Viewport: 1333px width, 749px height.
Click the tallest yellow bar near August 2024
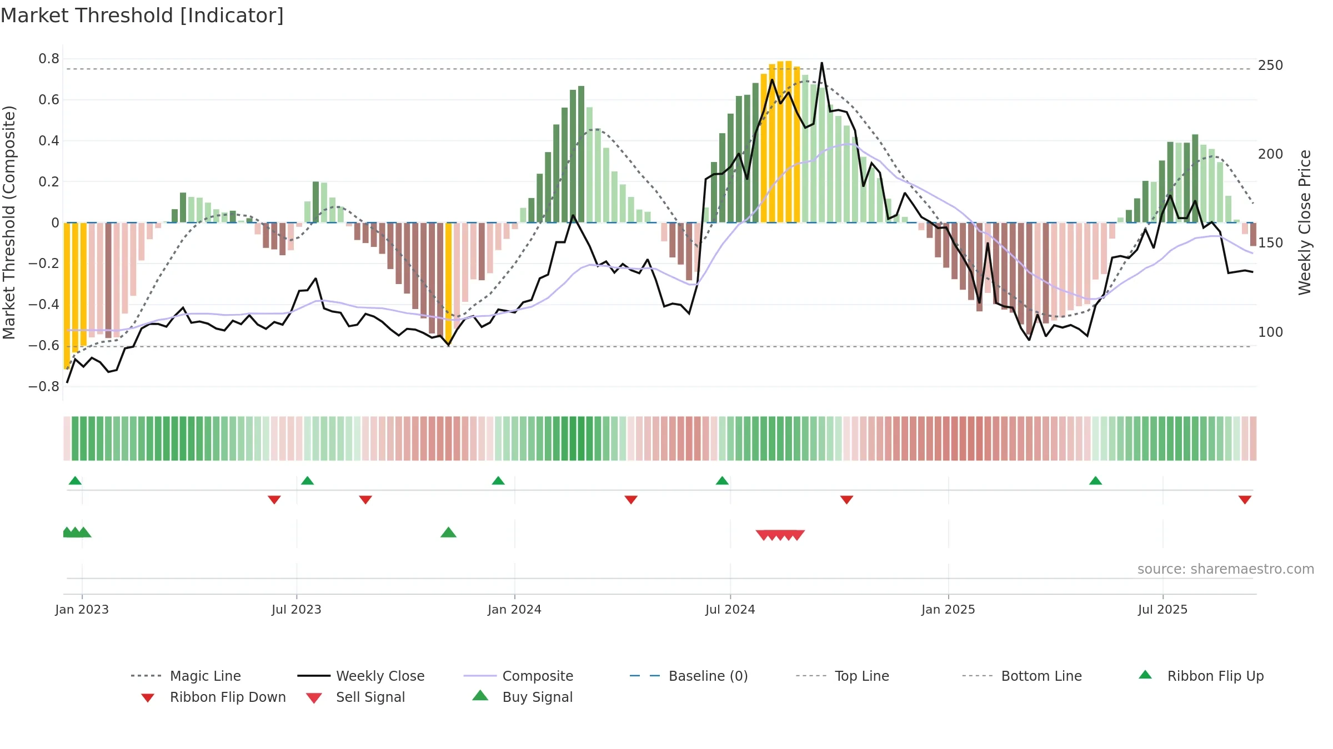[789, 142]
